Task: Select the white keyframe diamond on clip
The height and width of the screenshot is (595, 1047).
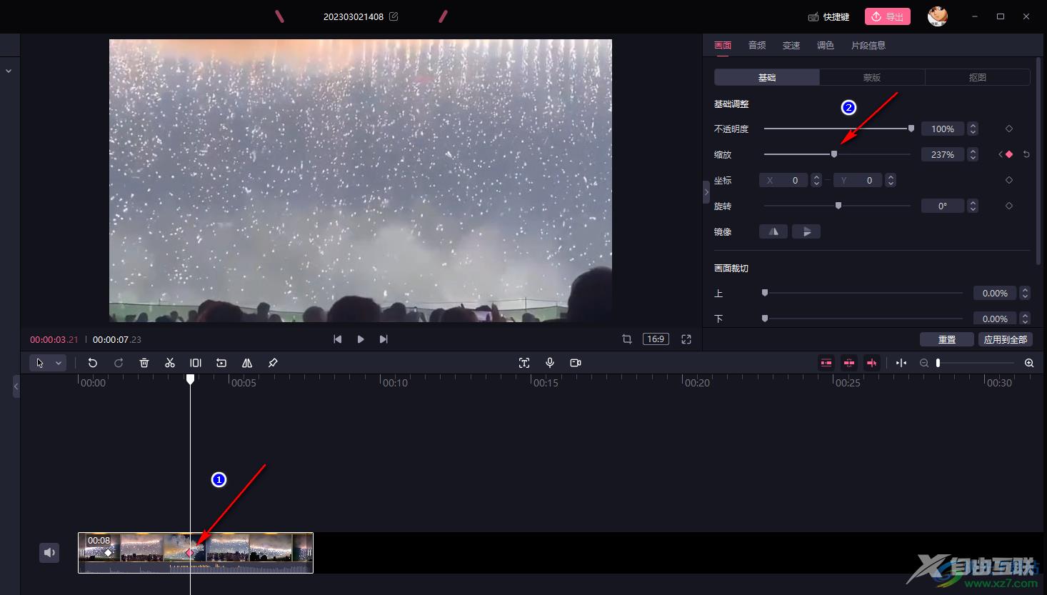Action: (109, 552)
